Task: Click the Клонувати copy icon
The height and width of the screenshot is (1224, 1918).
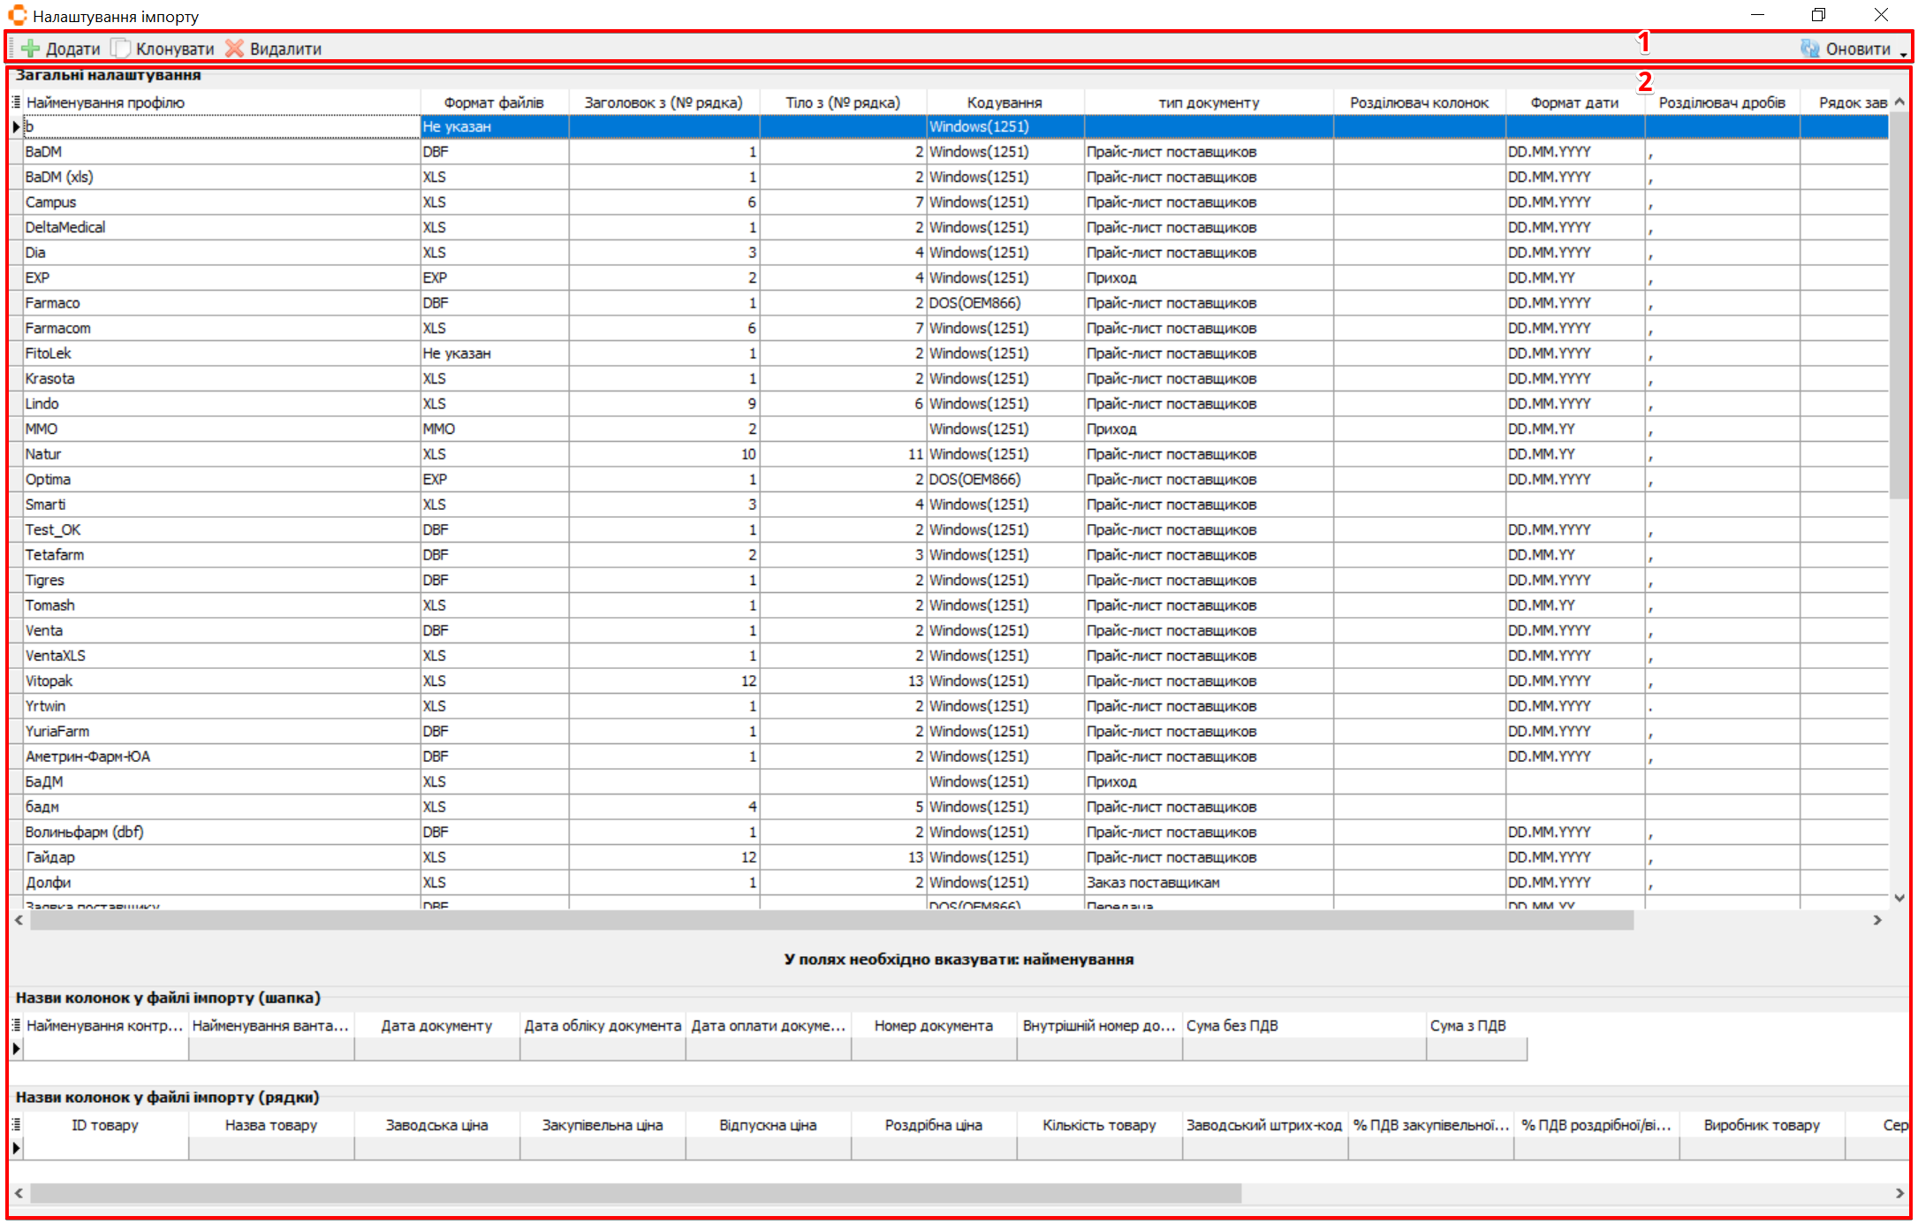Action: (121, 49)
